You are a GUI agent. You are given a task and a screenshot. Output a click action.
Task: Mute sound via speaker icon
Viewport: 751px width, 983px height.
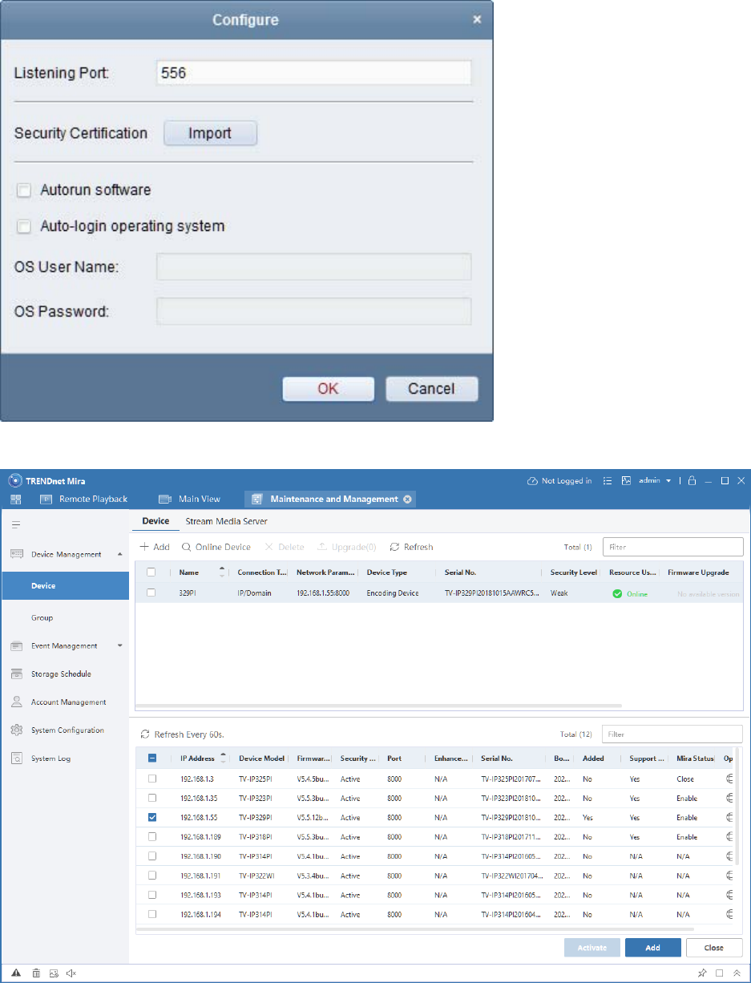pos(71,973)
